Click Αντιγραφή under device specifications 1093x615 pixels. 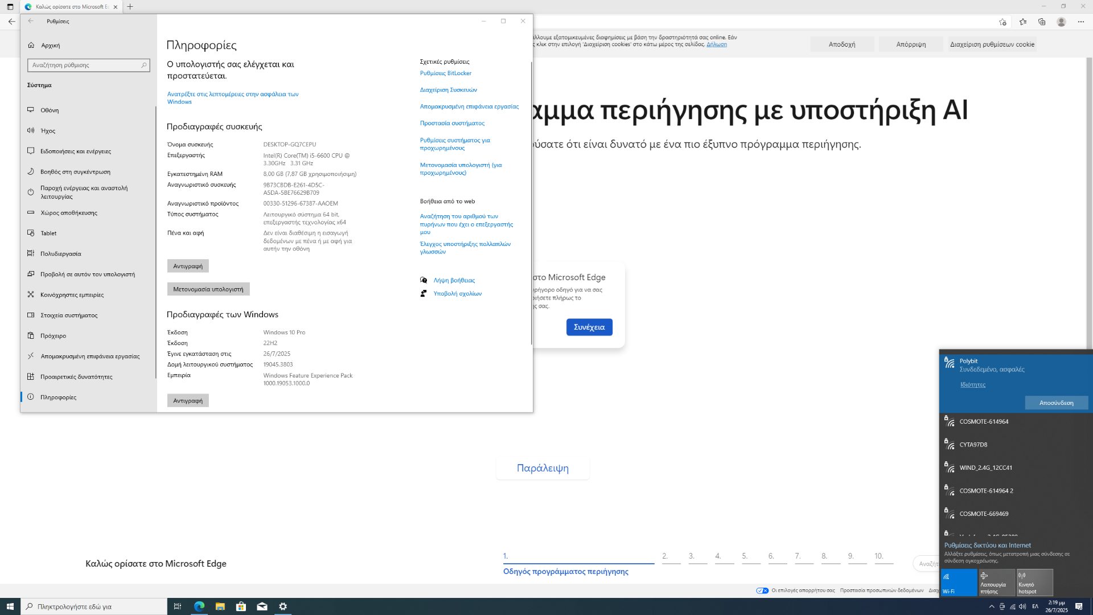point(188,266)
